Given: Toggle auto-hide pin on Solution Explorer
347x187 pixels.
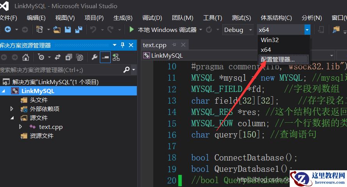Looking at the screenshot, I should 122,45.
